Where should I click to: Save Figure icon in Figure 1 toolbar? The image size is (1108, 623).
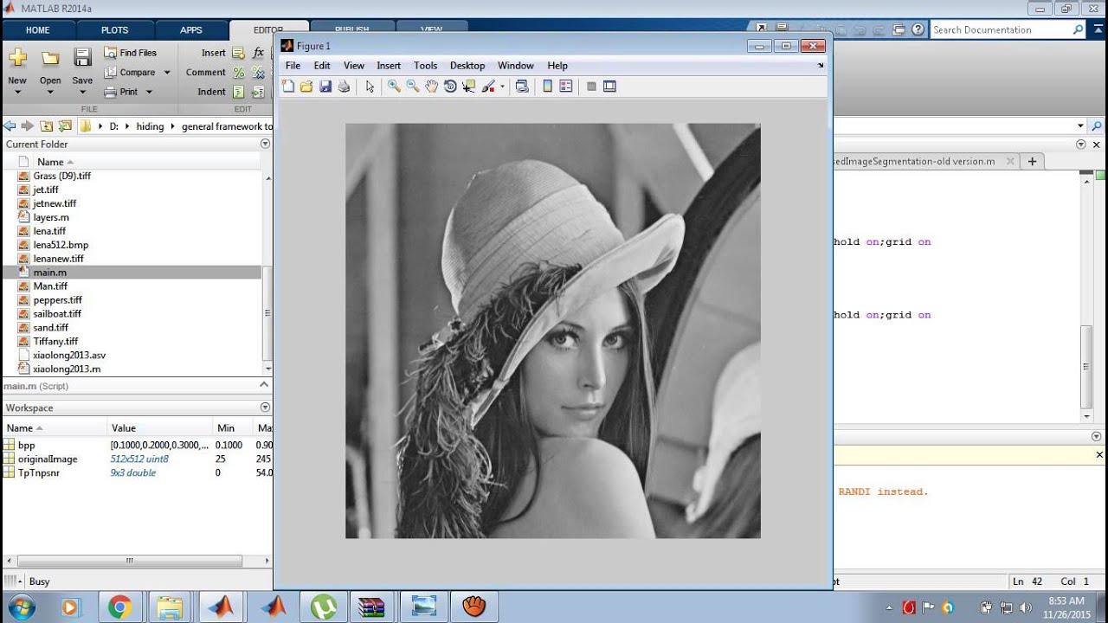[325, 87]
